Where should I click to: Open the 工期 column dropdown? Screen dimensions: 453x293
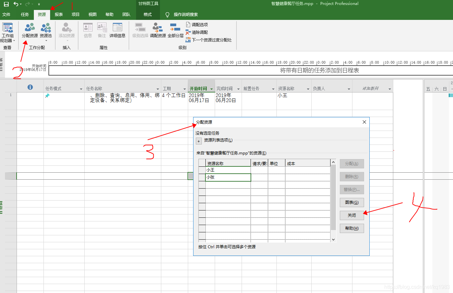pyautogui.click(x=185, y=89)
